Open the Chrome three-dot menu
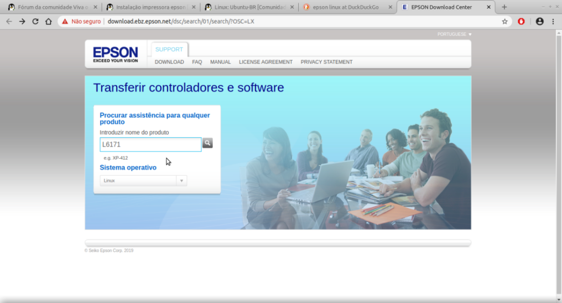The width and height of the screenshot is (562, 303). click(x=553, y=22)
